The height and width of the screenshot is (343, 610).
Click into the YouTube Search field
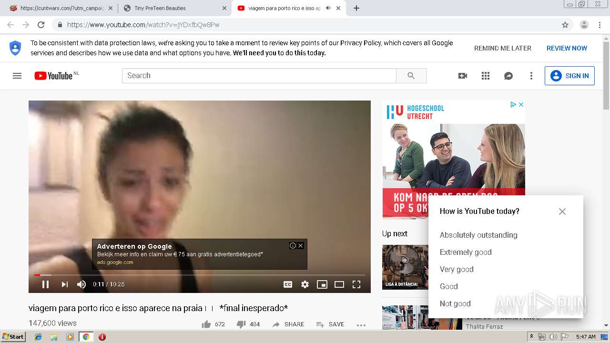pyautogui.click(x=259, y=76)
